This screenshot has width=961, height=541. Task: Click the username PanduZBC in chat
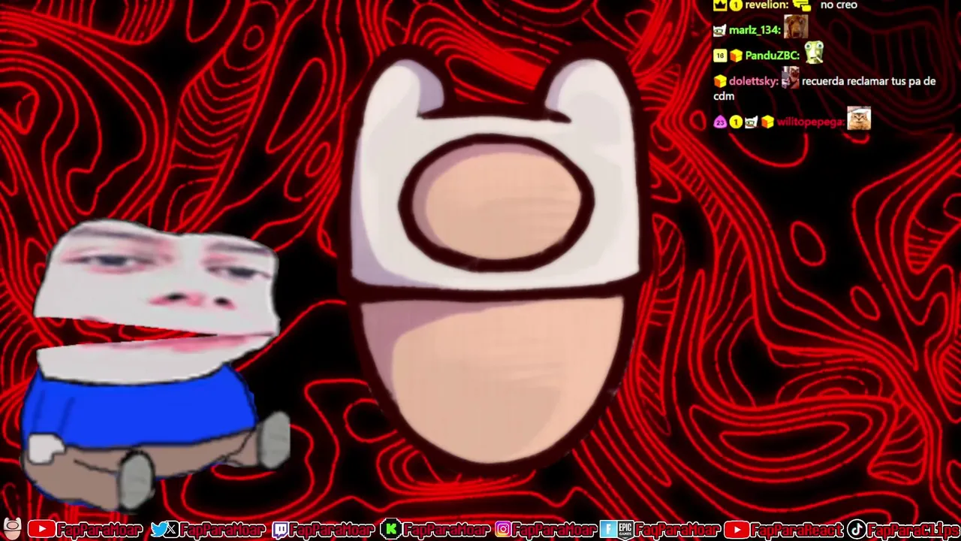tap(773, 56)
